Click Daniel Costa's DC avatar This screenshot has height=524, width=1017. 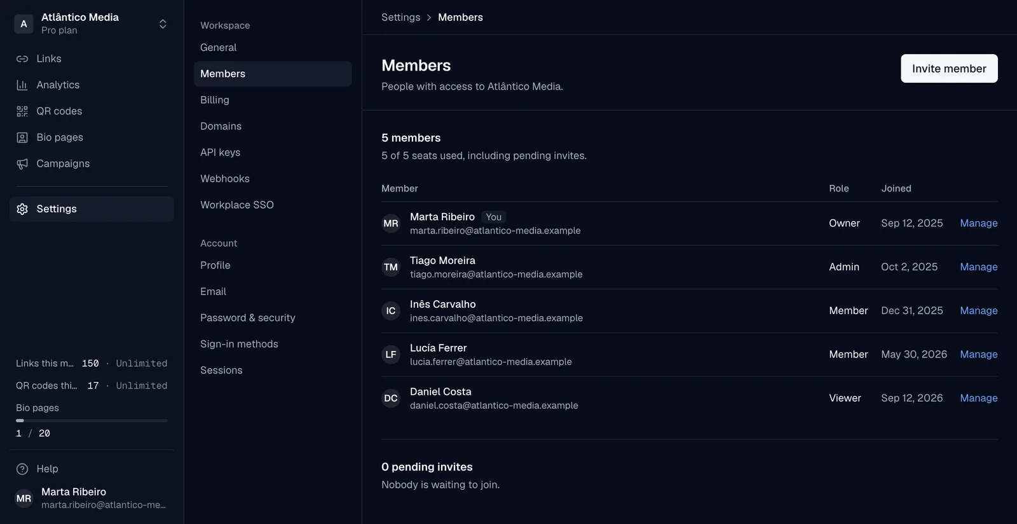click(391, 398)
